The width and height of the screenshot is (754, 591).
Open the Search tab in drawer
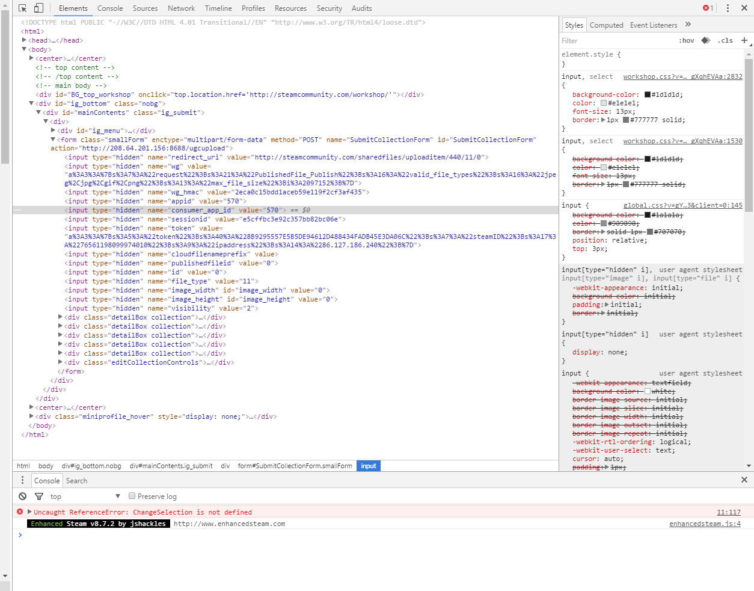click(76, 481)
